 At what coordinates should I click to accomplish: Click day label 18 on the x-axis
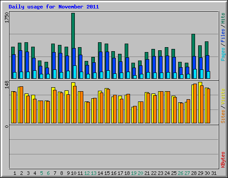pyautogui.click(x=127, y=173)
